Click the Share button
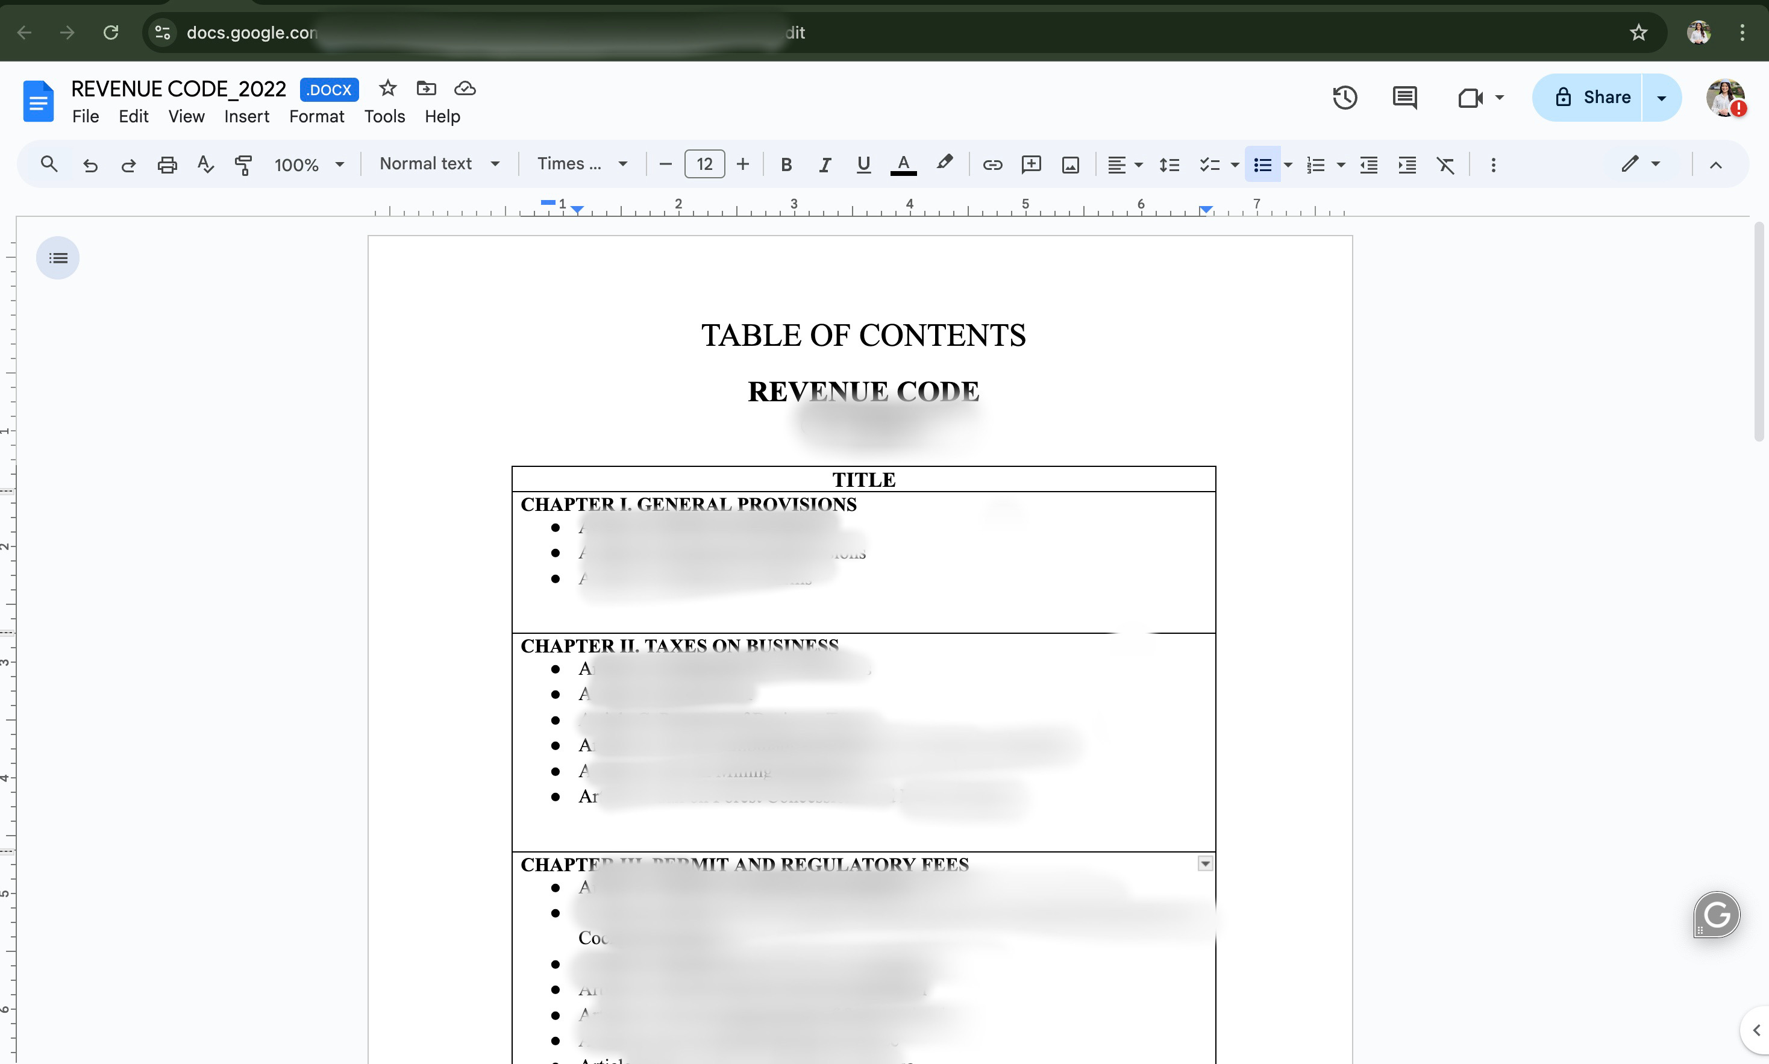The width and height of the screenshot is (1769, 1064). (1592, 98)
